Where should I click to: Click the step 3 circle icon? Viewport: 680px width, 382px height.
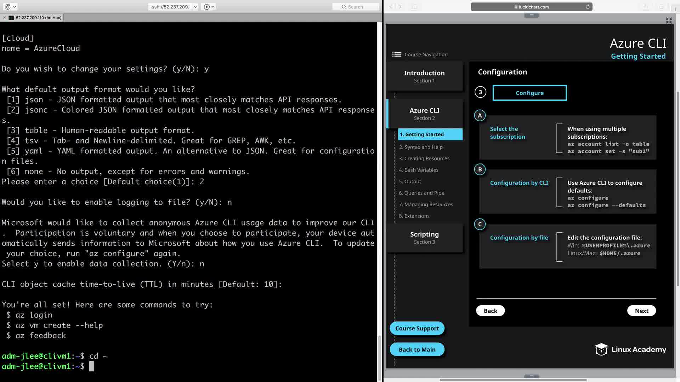pos(480,92)
